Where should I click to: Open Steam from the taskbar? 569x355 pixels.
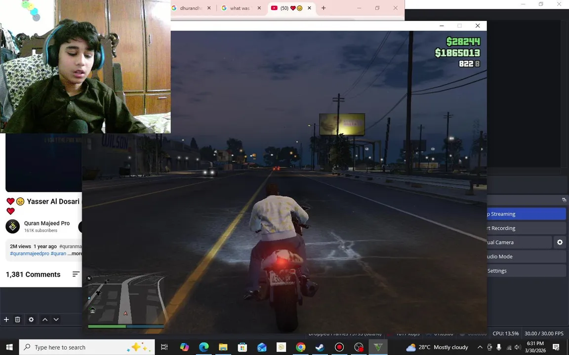click(x=320, y=347)
